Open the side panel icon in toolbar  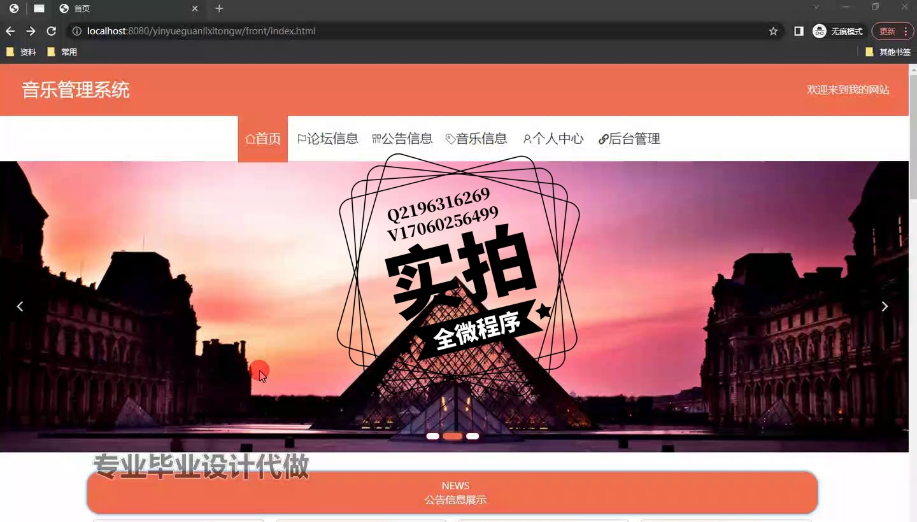point(799,31)
